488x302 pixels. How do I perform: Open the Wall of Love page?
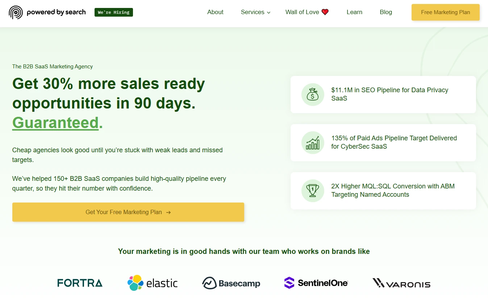302,12
